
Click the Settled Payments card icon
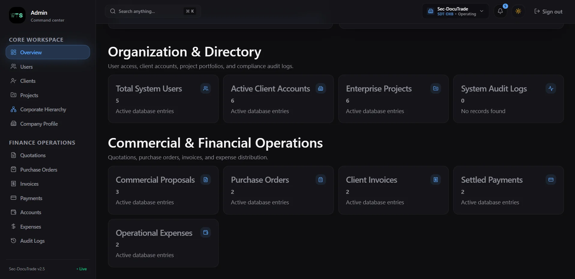tap(551, 180)
